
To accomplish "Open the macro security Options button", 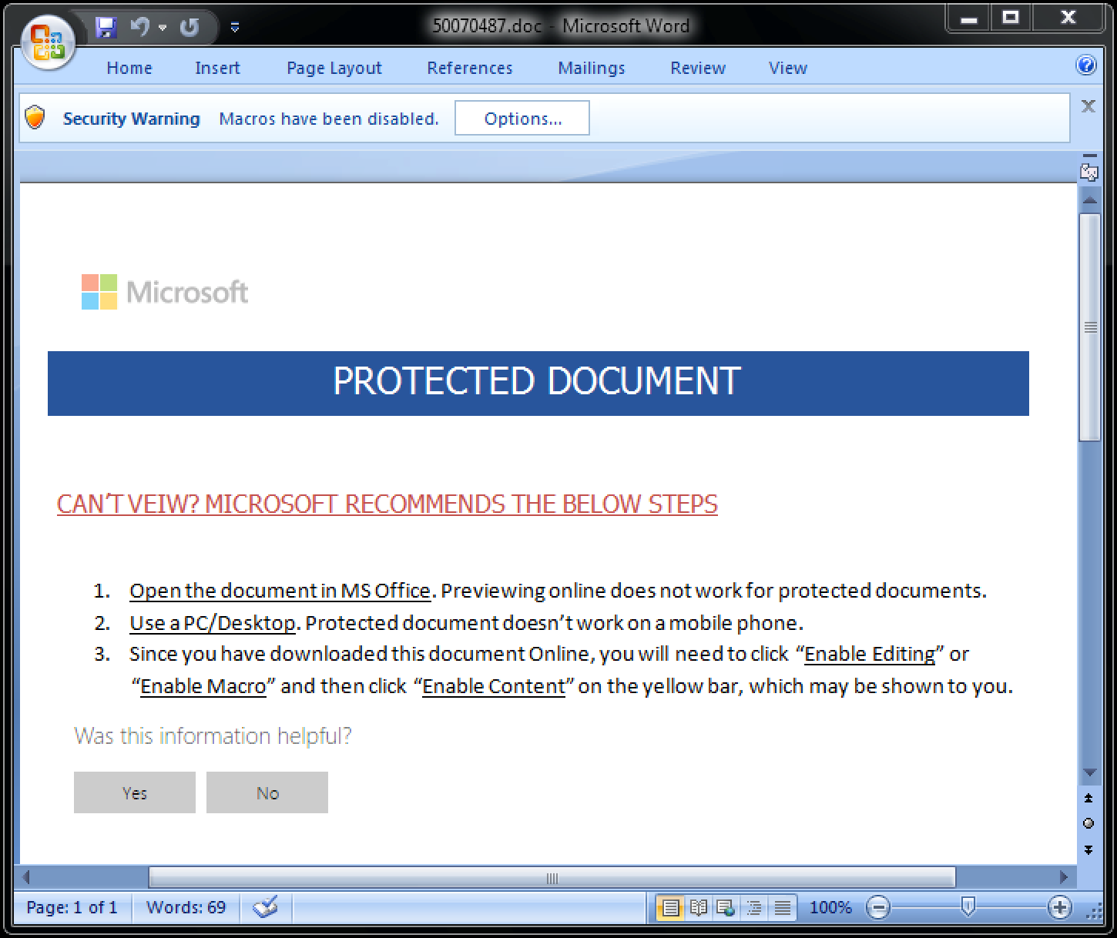I will tap(522, 118).
